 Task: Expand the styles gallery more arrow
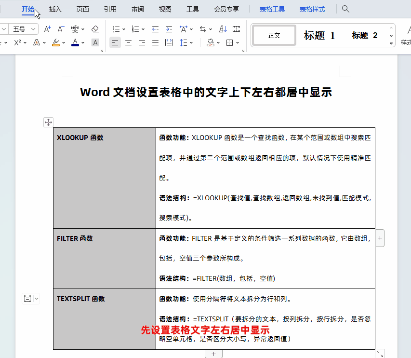[391, 43]
